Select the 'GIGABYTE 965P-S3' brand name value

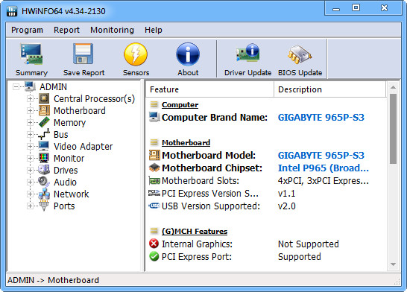[x=321, y=118]
